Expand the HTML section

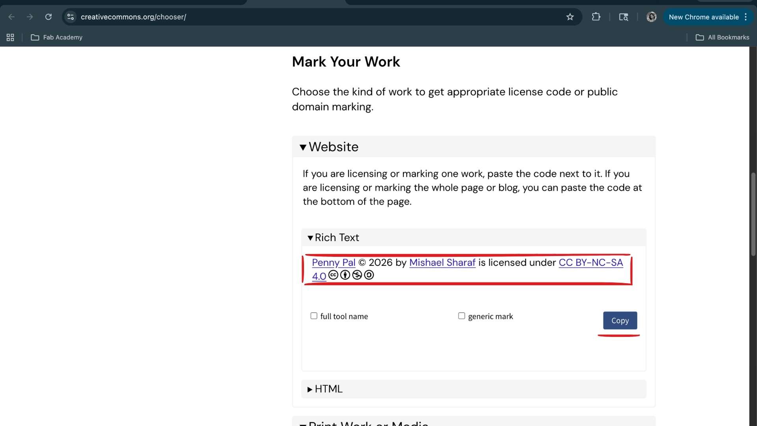pyautogui.click(x=474, y=389)
